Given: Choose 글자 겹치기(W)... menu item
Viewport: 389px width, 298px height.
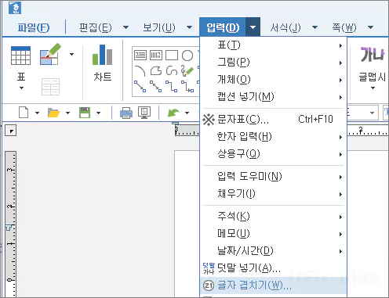Looking at the screenshot, I should (x=273, y=285).
